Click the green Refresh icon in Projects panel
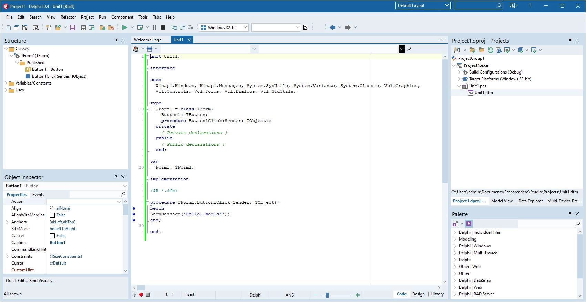The image size is (586, 302). (490, 50)
